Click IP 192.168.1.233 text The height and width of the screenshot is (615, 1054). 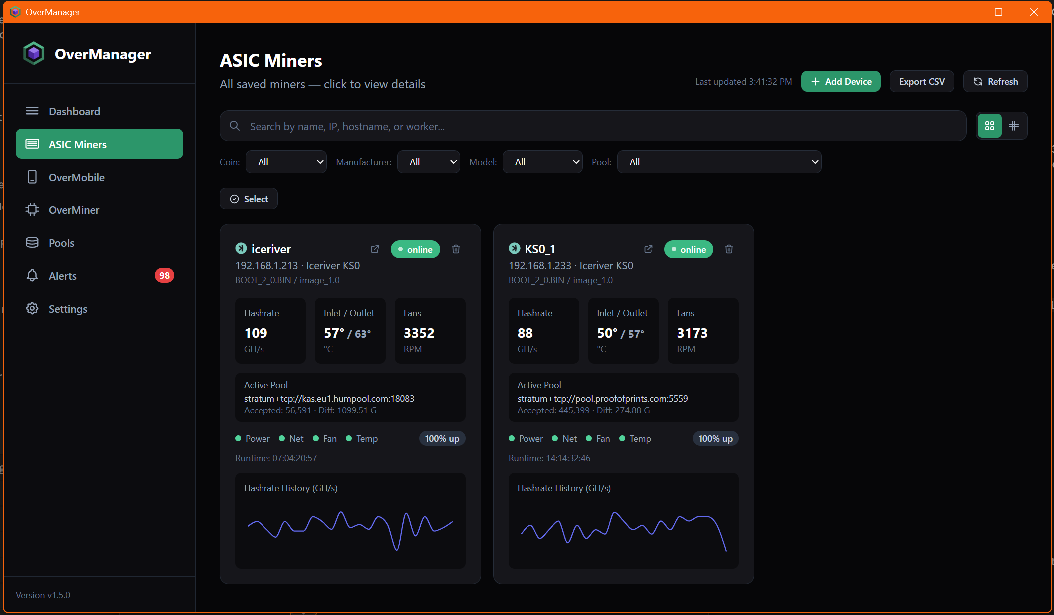pos(540,265)
